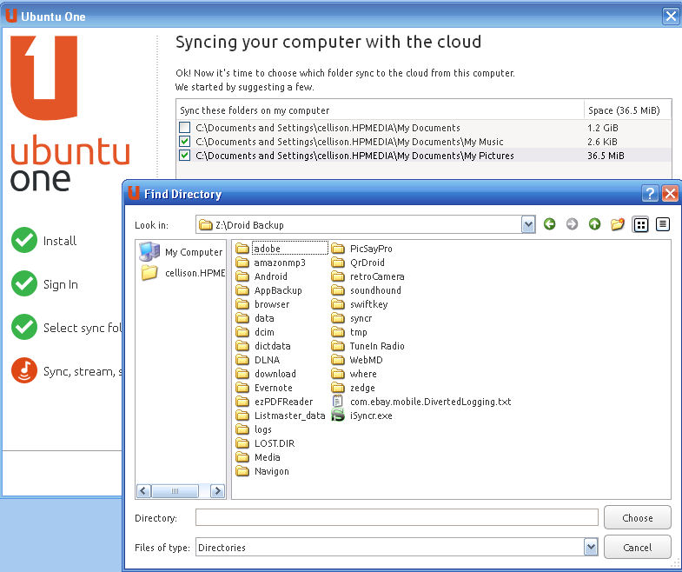Screen dimensions: 682x572
Task: Select the AppBackup folder
Action: point(268,290)
